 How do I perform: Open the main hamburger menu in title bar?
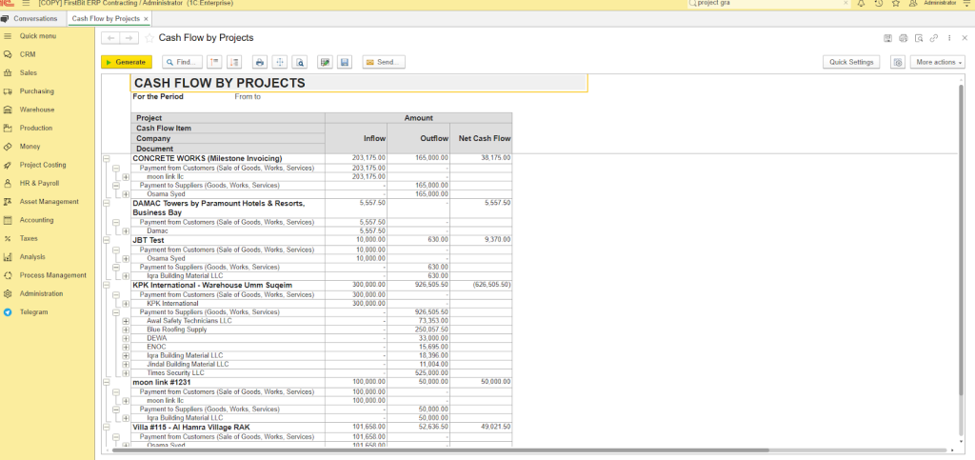[26, 3]
